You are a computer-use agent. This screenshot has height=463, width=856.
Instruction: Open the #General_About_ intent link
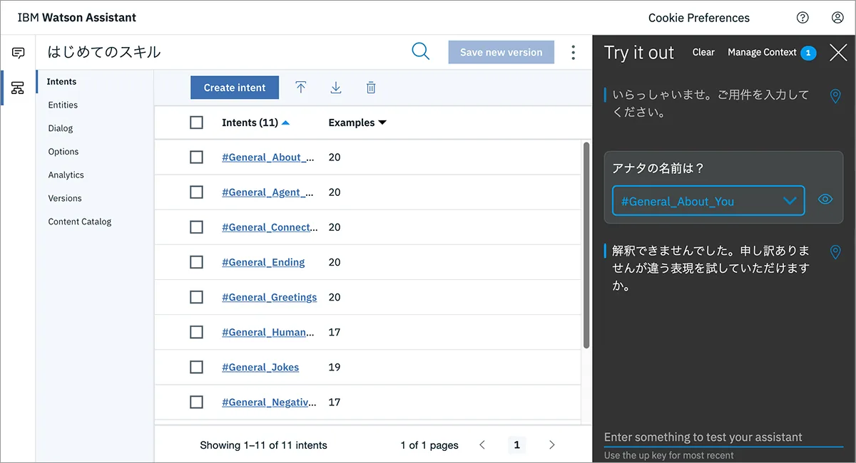[268, 157]
